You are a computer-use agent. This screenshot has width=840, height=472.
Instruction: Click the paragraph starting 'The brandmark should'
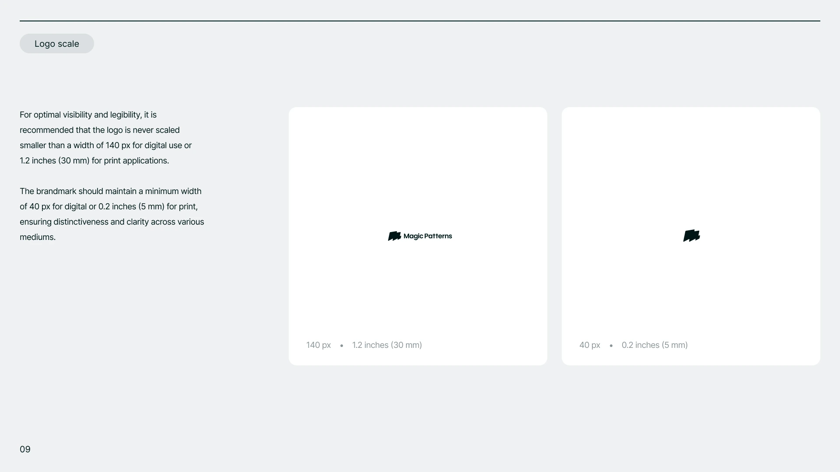[112, 214]
